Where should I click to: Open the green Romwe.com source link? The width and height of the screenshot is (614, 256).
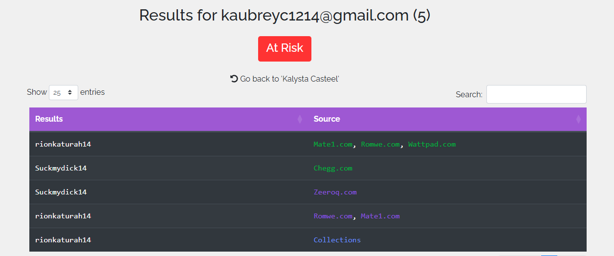pyautogui.click(x=380, y=145)
